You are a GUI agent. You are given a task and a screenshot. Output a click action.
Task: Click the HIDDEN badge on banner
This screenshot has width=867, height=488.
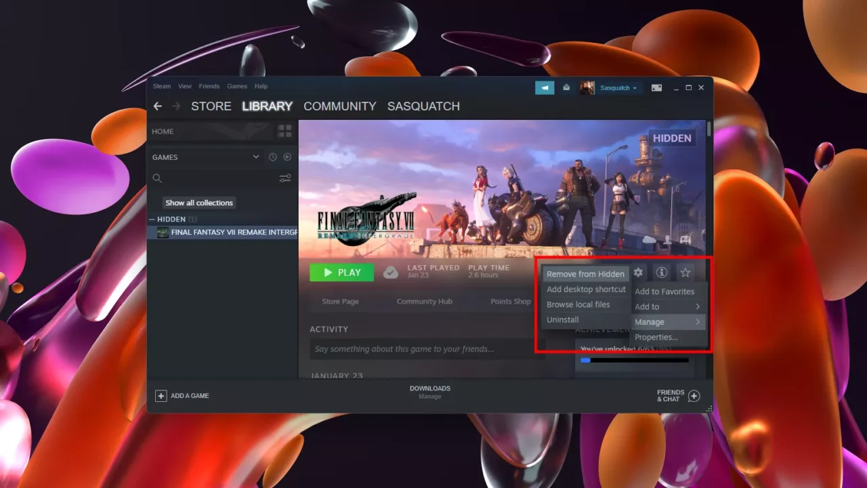coord(672,138)
